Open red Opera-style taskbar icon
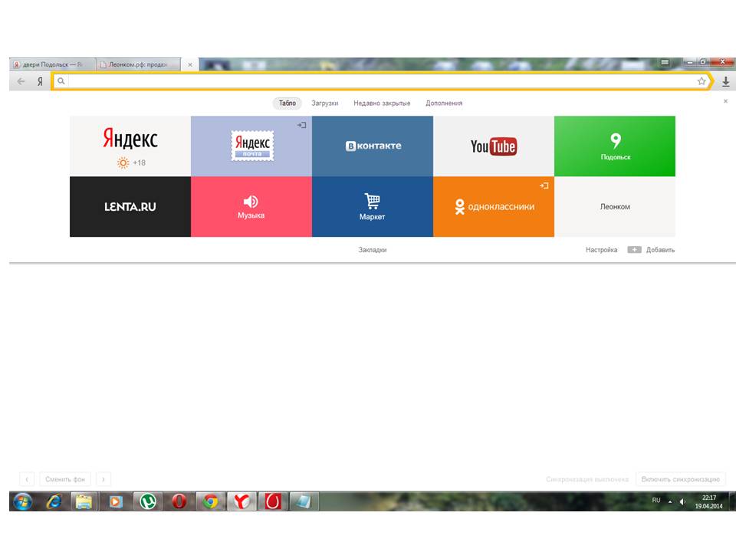The image size is (736, 552). [x=273, y=501]
